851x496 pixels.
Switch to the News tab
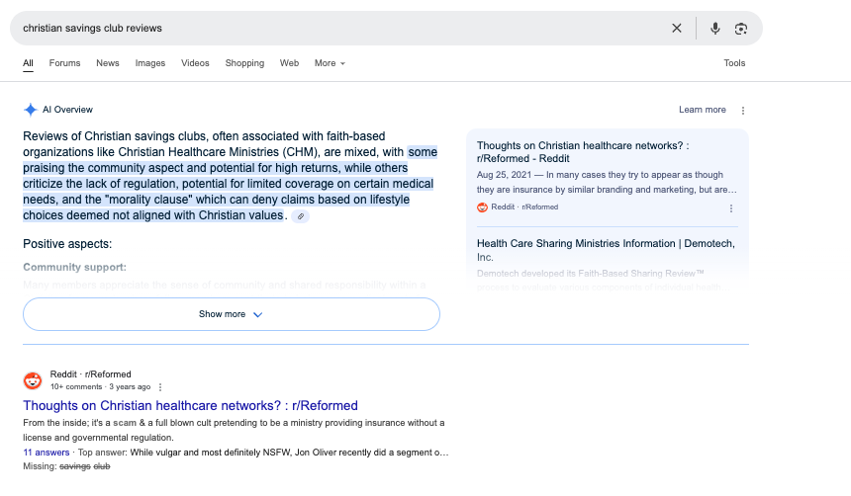[x=108, y=63]
